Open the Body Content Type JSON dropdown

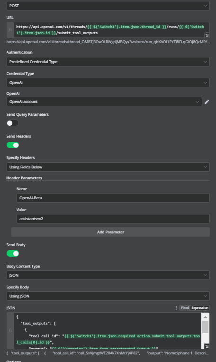[108, 275]
